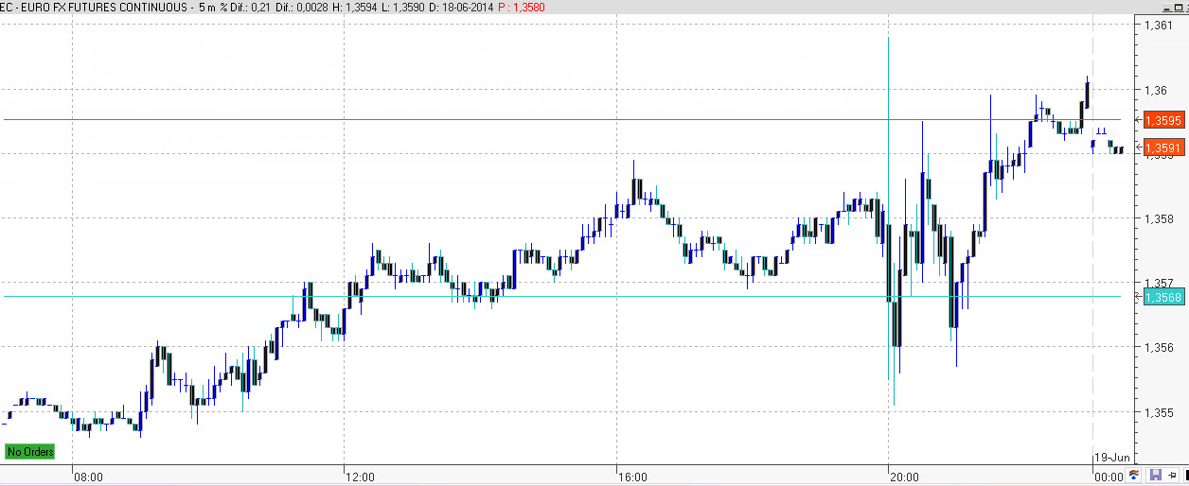The image size is (1189, 486).
Task: Click the 1,355 price axis label
Action: pyautogui.click(x=1158, y=412)
